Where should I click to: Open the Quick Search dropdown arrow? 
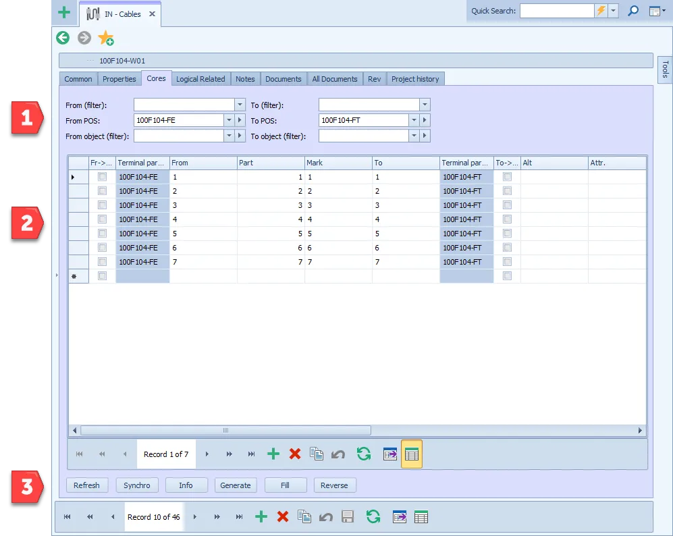[x=614, y=11]
